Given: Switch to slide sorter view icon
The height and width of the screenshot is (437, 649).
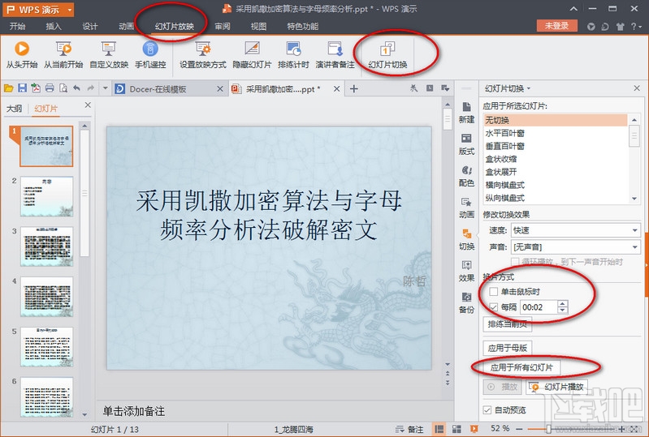Looking at the screenshot, I should click(x=457, y=429).
